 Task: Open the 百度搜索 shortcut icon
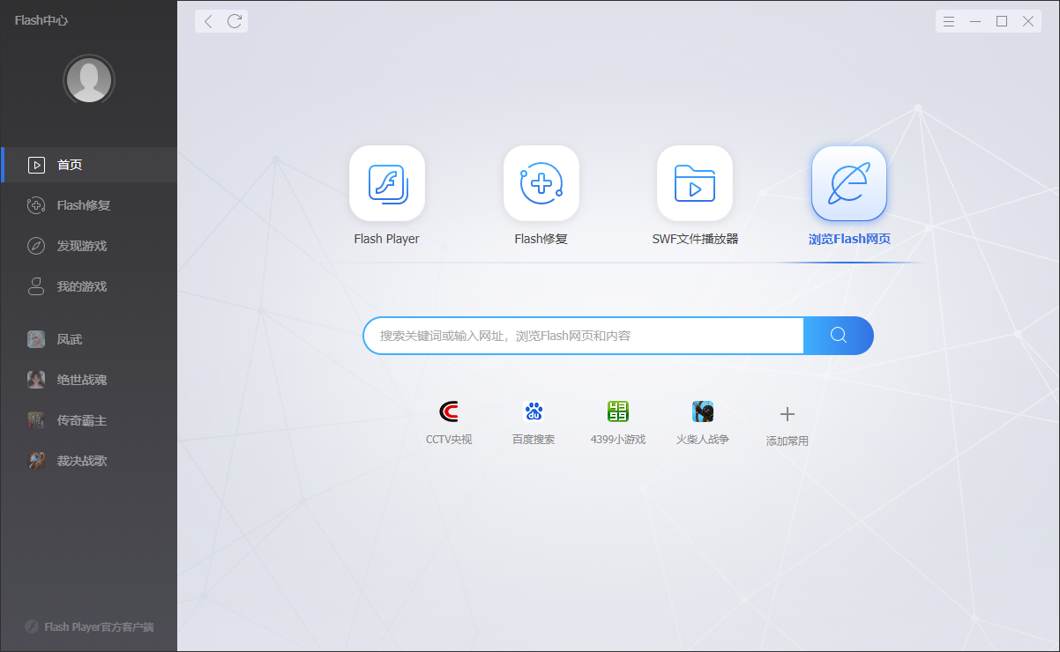[534, 411]
